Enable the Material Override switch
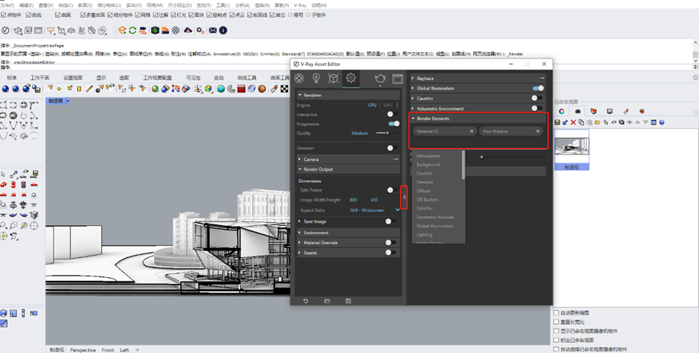 pyautogui.click(x=391, y=243)
